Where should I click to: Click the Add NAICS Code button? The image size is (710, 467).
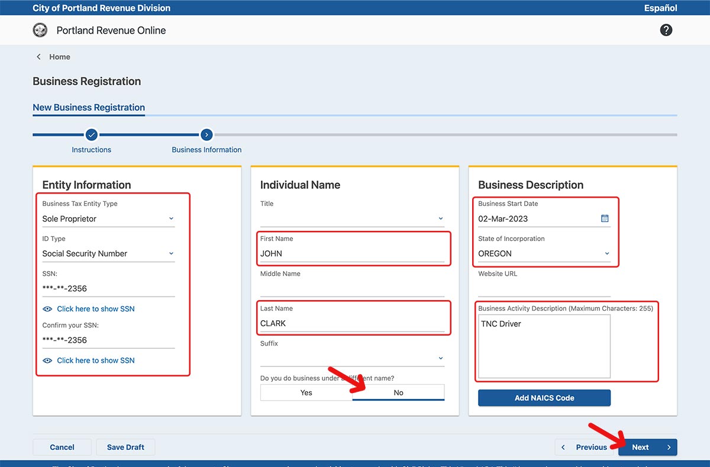(x=544, y=398)
